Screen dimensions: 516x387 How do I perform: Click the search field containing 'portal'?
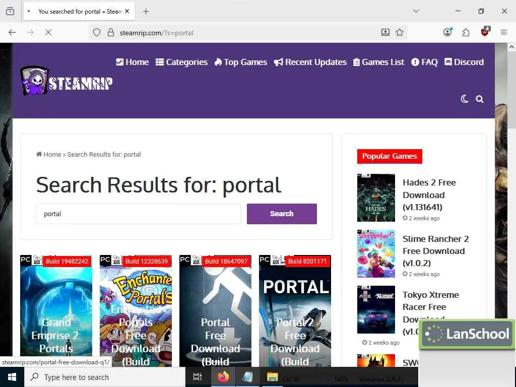[138, 214]
